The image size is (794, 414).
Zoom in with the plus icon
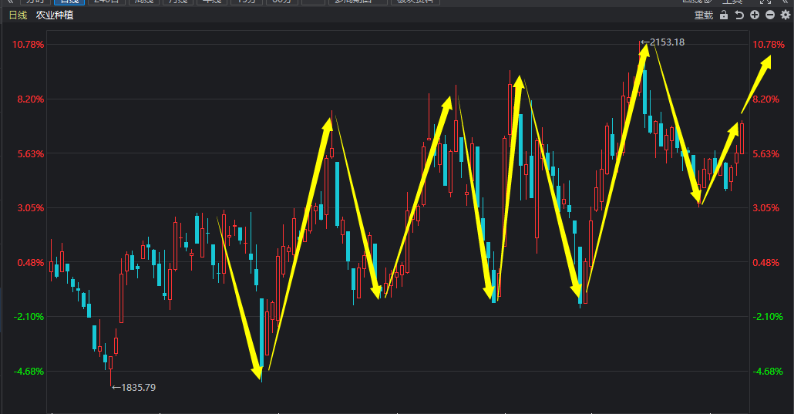tap(755, 15)
